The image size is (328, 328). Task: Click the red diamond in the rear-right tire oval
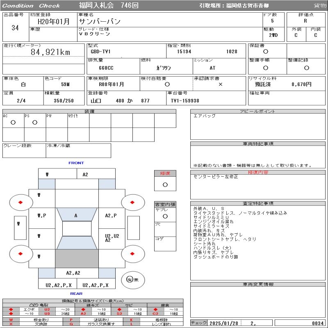(x=132, y=254)
